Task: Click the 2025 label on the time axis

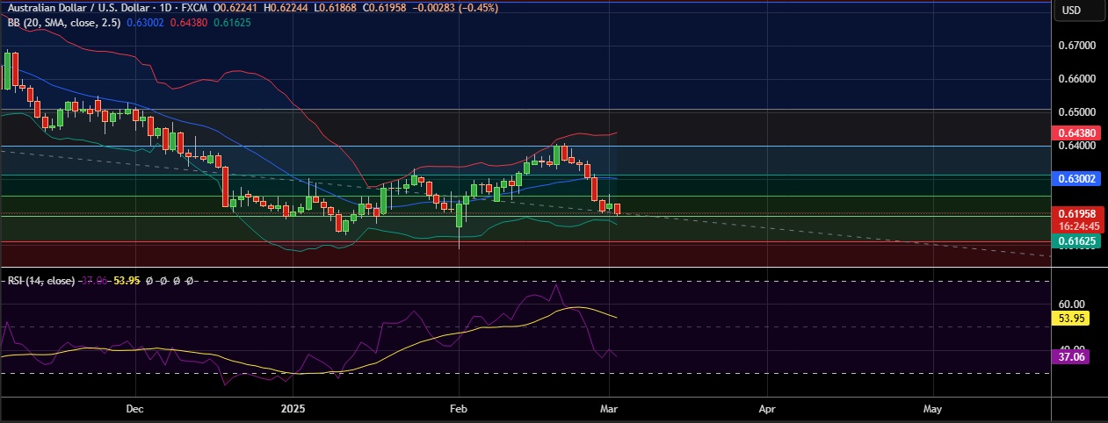Action: [292, 409]
